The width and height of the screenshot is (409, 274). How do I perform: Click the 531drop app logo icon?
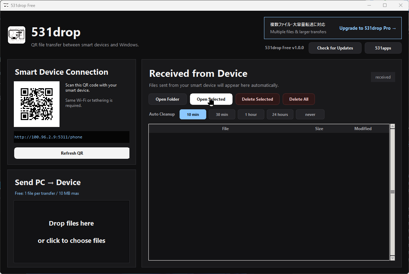pos(17,35)
